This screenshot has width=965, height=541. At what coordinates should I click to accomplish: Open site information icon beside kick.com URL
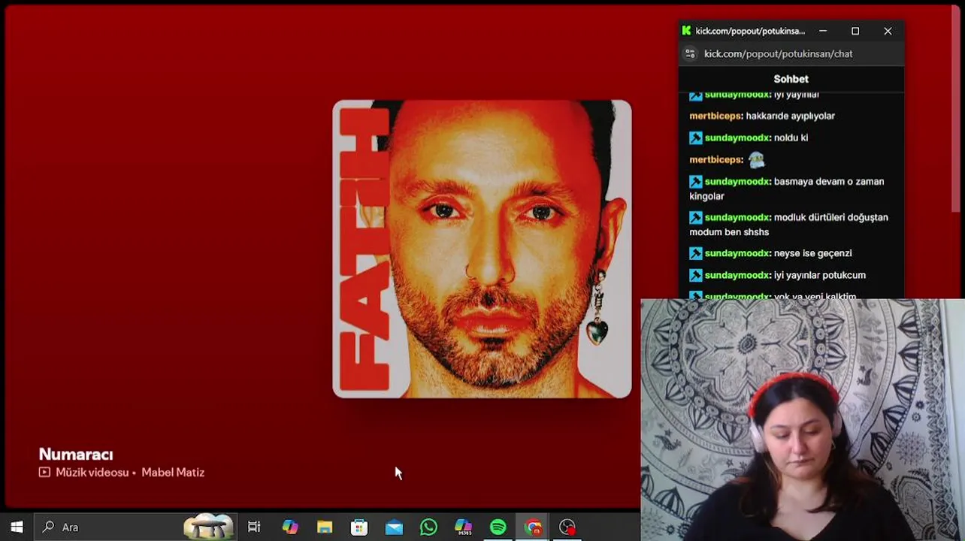pos(690,54)
